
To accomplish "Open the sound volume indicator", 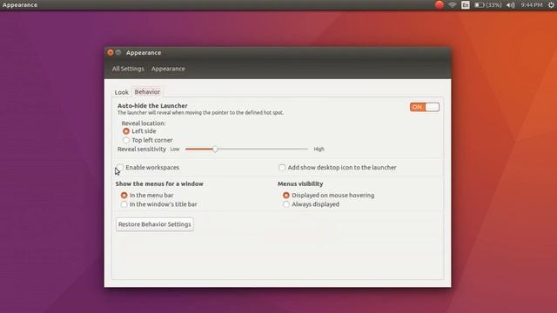I will (511, 5).
